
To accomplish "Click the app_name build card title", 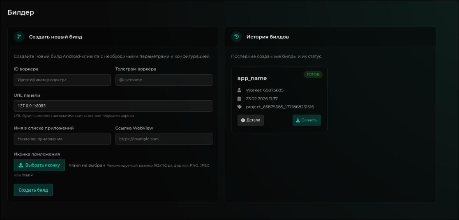I will pyautogui.click(x=252, y=78).
